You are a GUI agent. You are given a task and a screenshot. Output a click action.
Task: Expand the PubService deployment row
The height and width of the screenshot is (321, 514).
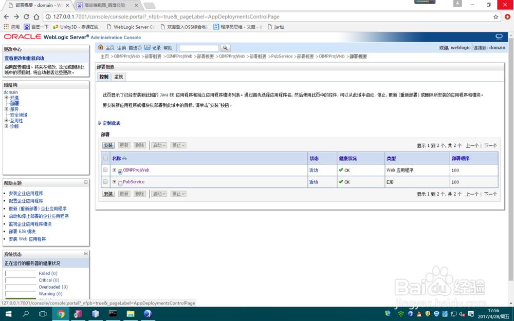click(115, 181)
